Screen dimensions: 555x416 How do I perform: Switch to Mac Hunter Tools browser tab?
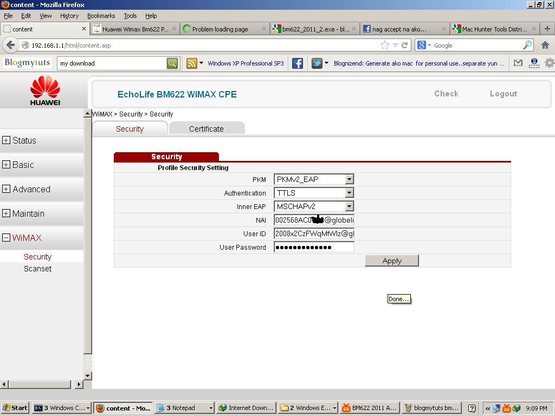(x=495, y=29)
